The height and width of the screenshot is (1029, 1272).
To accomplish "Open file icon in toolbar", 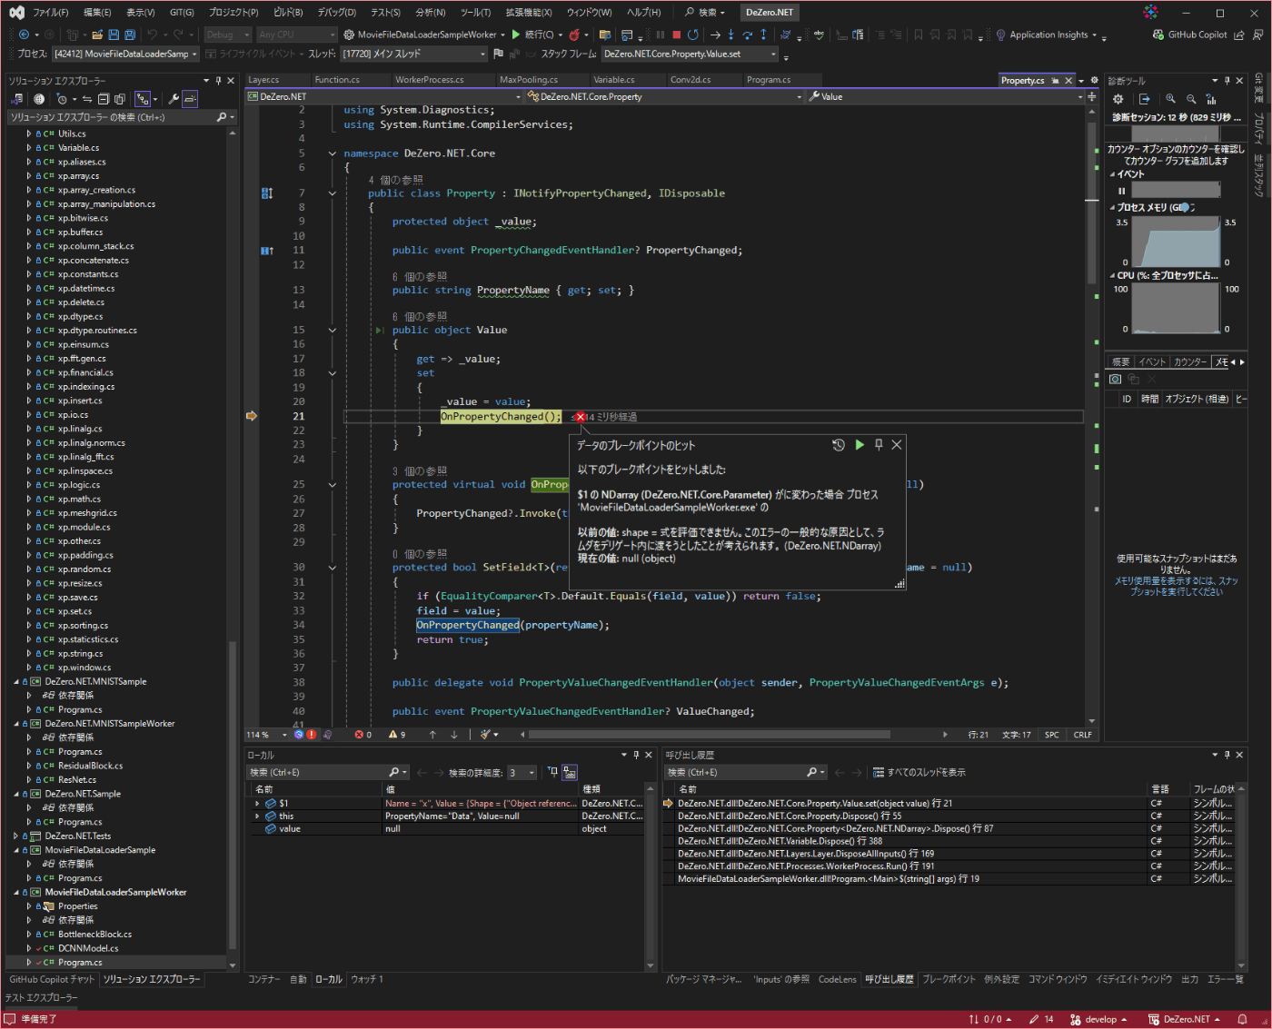I will point(97,35).
